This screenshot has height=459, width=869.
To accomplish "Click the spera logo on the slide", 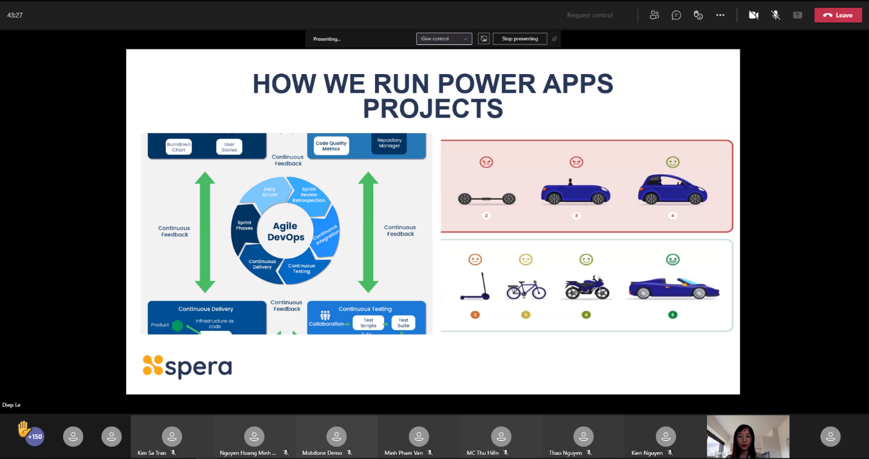I will coord(187,367).
